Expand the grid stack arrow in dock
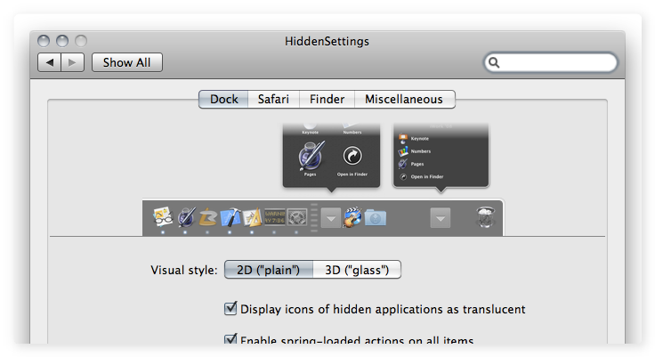Viewport: 655px width, 357px height. click(x=331, y=218)
